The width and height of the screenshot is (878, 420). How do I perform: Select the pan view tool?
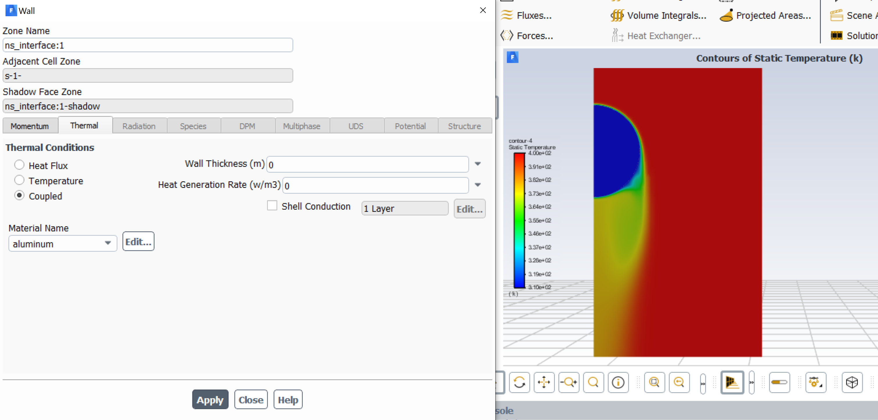[544, 382]
